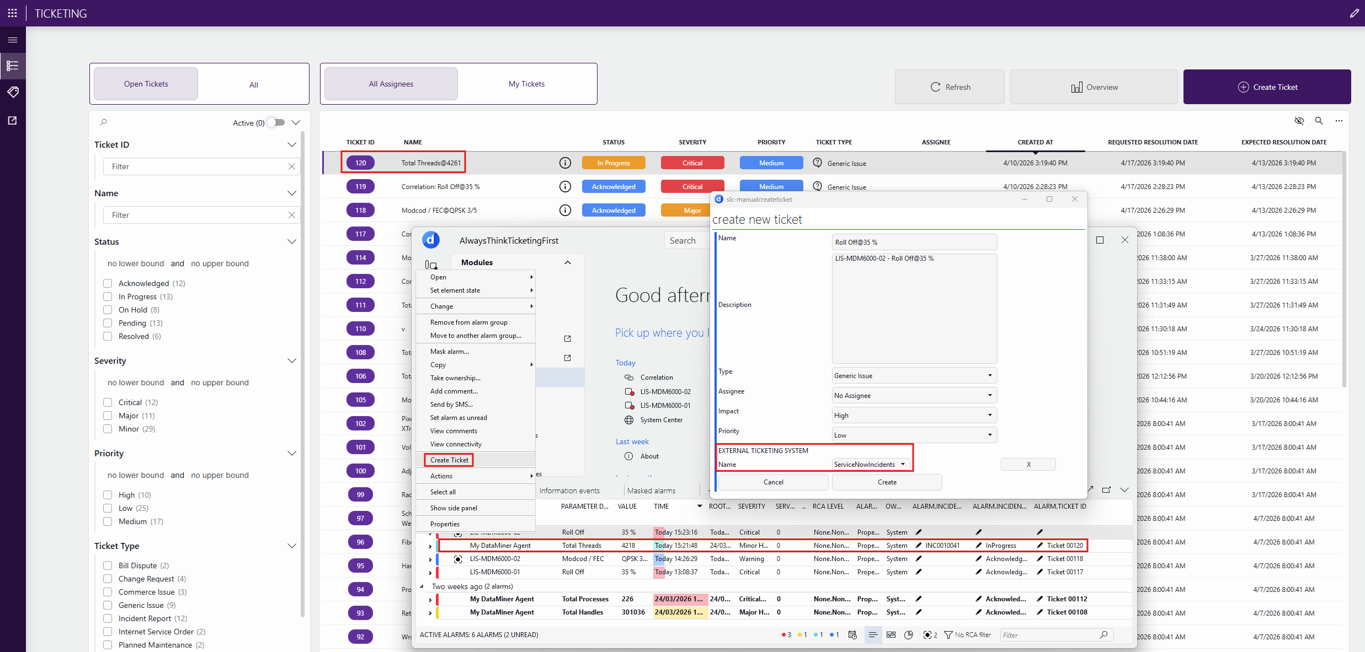Switch to Masked alarms tab
Viewport: 1365px width, 652px height.
(651, 491)
